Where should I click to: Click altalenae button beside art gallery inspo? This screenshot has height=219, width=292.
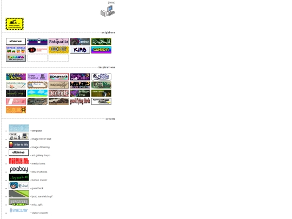coord(19,152)
